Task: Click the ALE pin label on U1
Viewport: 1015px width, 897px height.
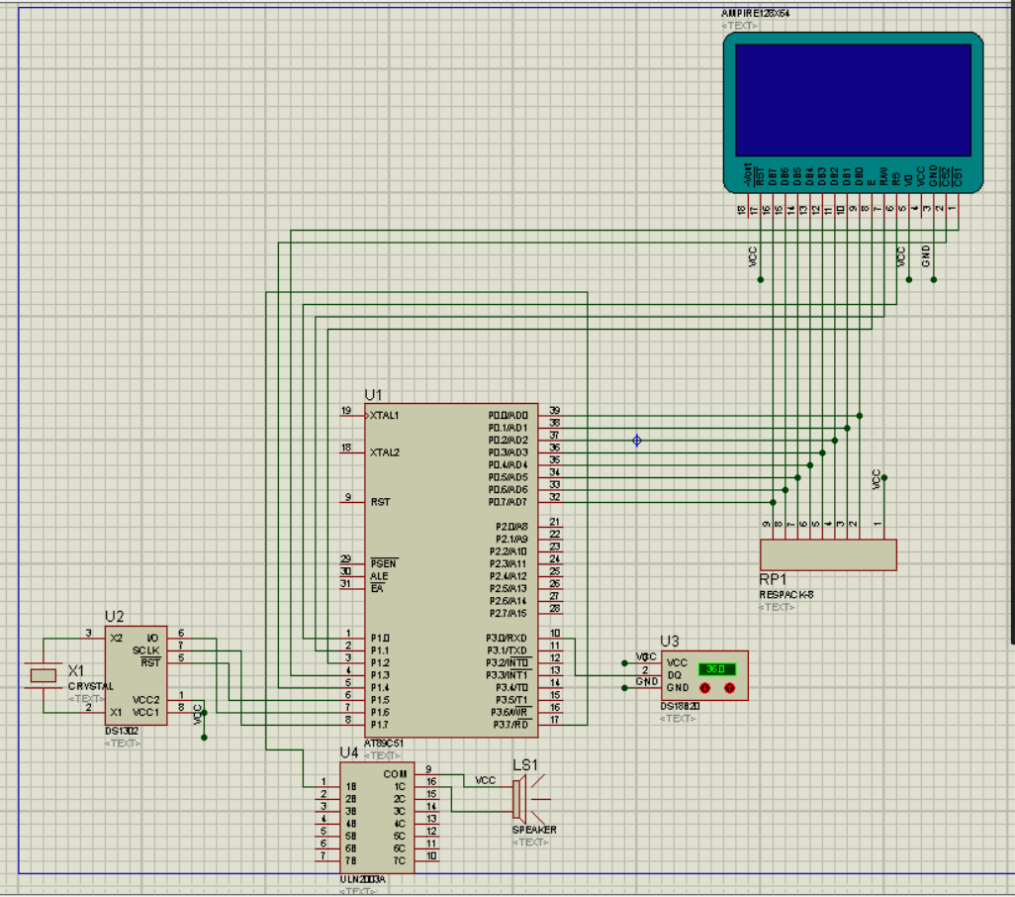Action: (x=379, y=576)
